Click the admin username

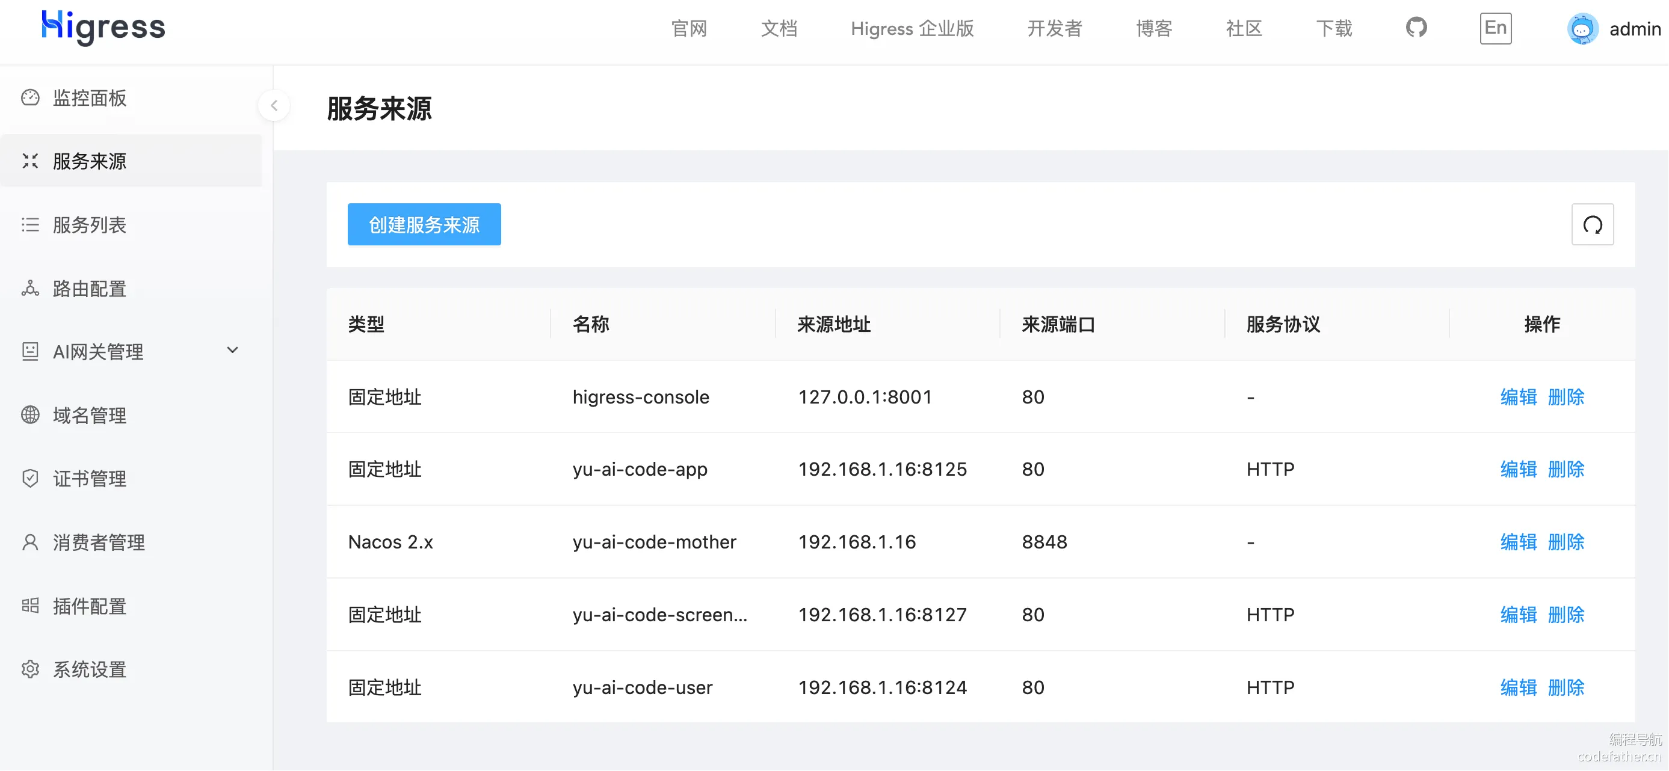[1635, 29]
